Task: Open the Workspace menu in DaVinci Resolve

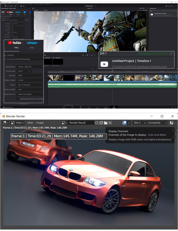Action: (x=47, y=4)
